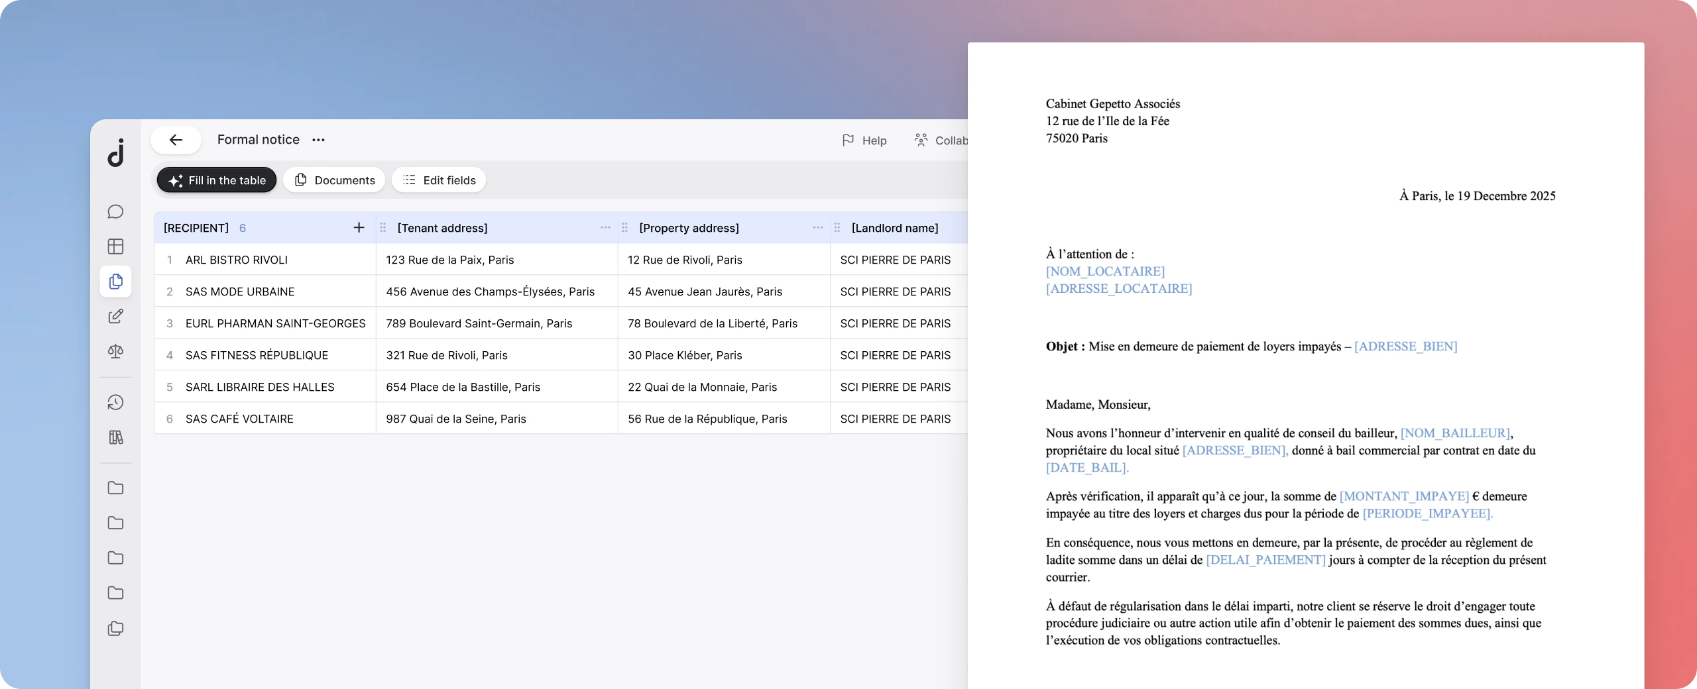Open the second folder icon in the sidebar
1697x689 pixels.
115,523
